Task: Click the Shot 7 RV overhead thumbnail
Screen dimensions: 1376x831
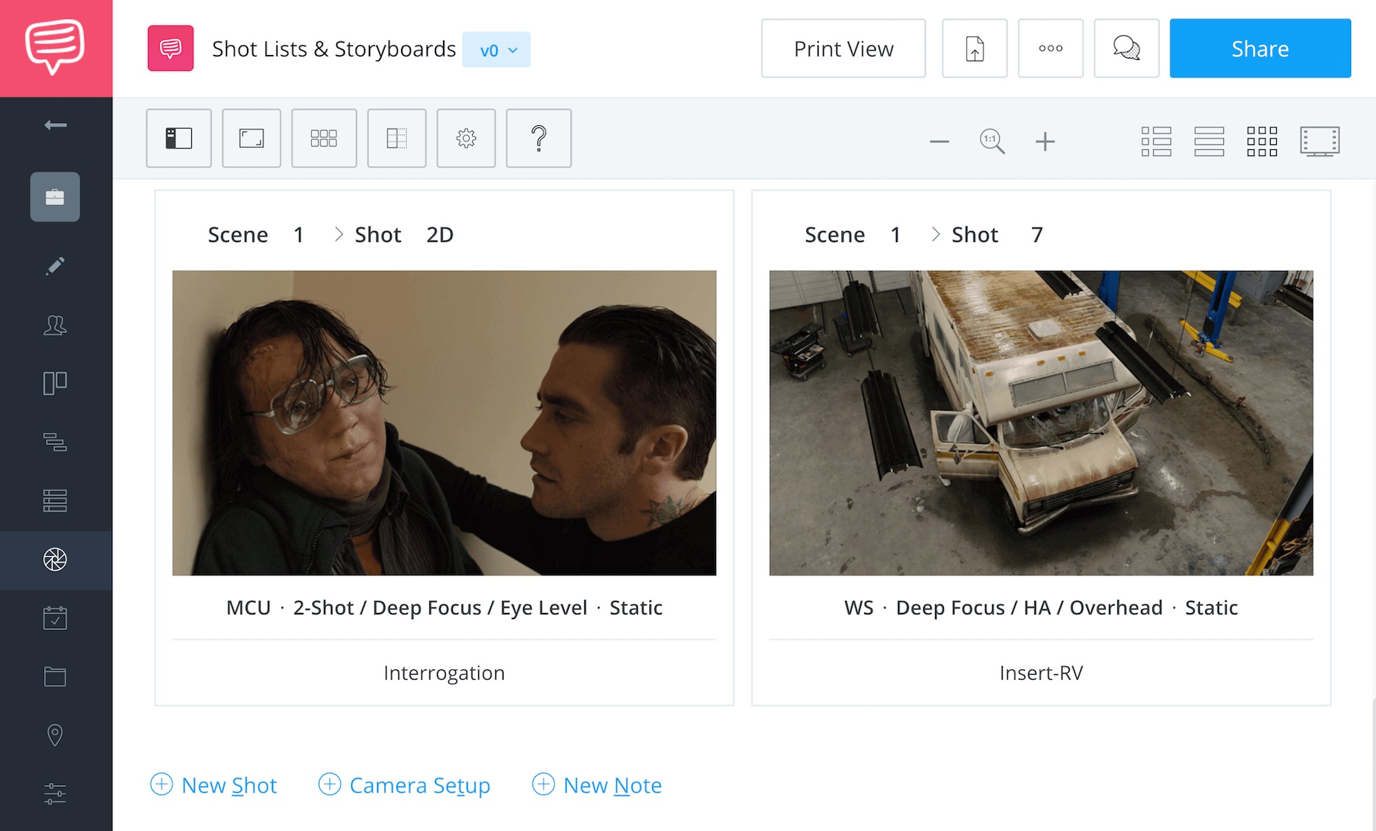Action: [1041, 423]
